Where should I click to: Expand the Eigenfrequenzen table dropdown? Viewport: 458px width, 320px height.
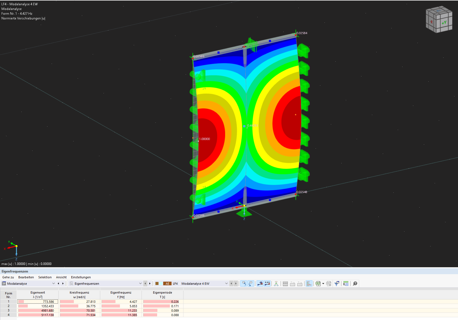[140, 284]
